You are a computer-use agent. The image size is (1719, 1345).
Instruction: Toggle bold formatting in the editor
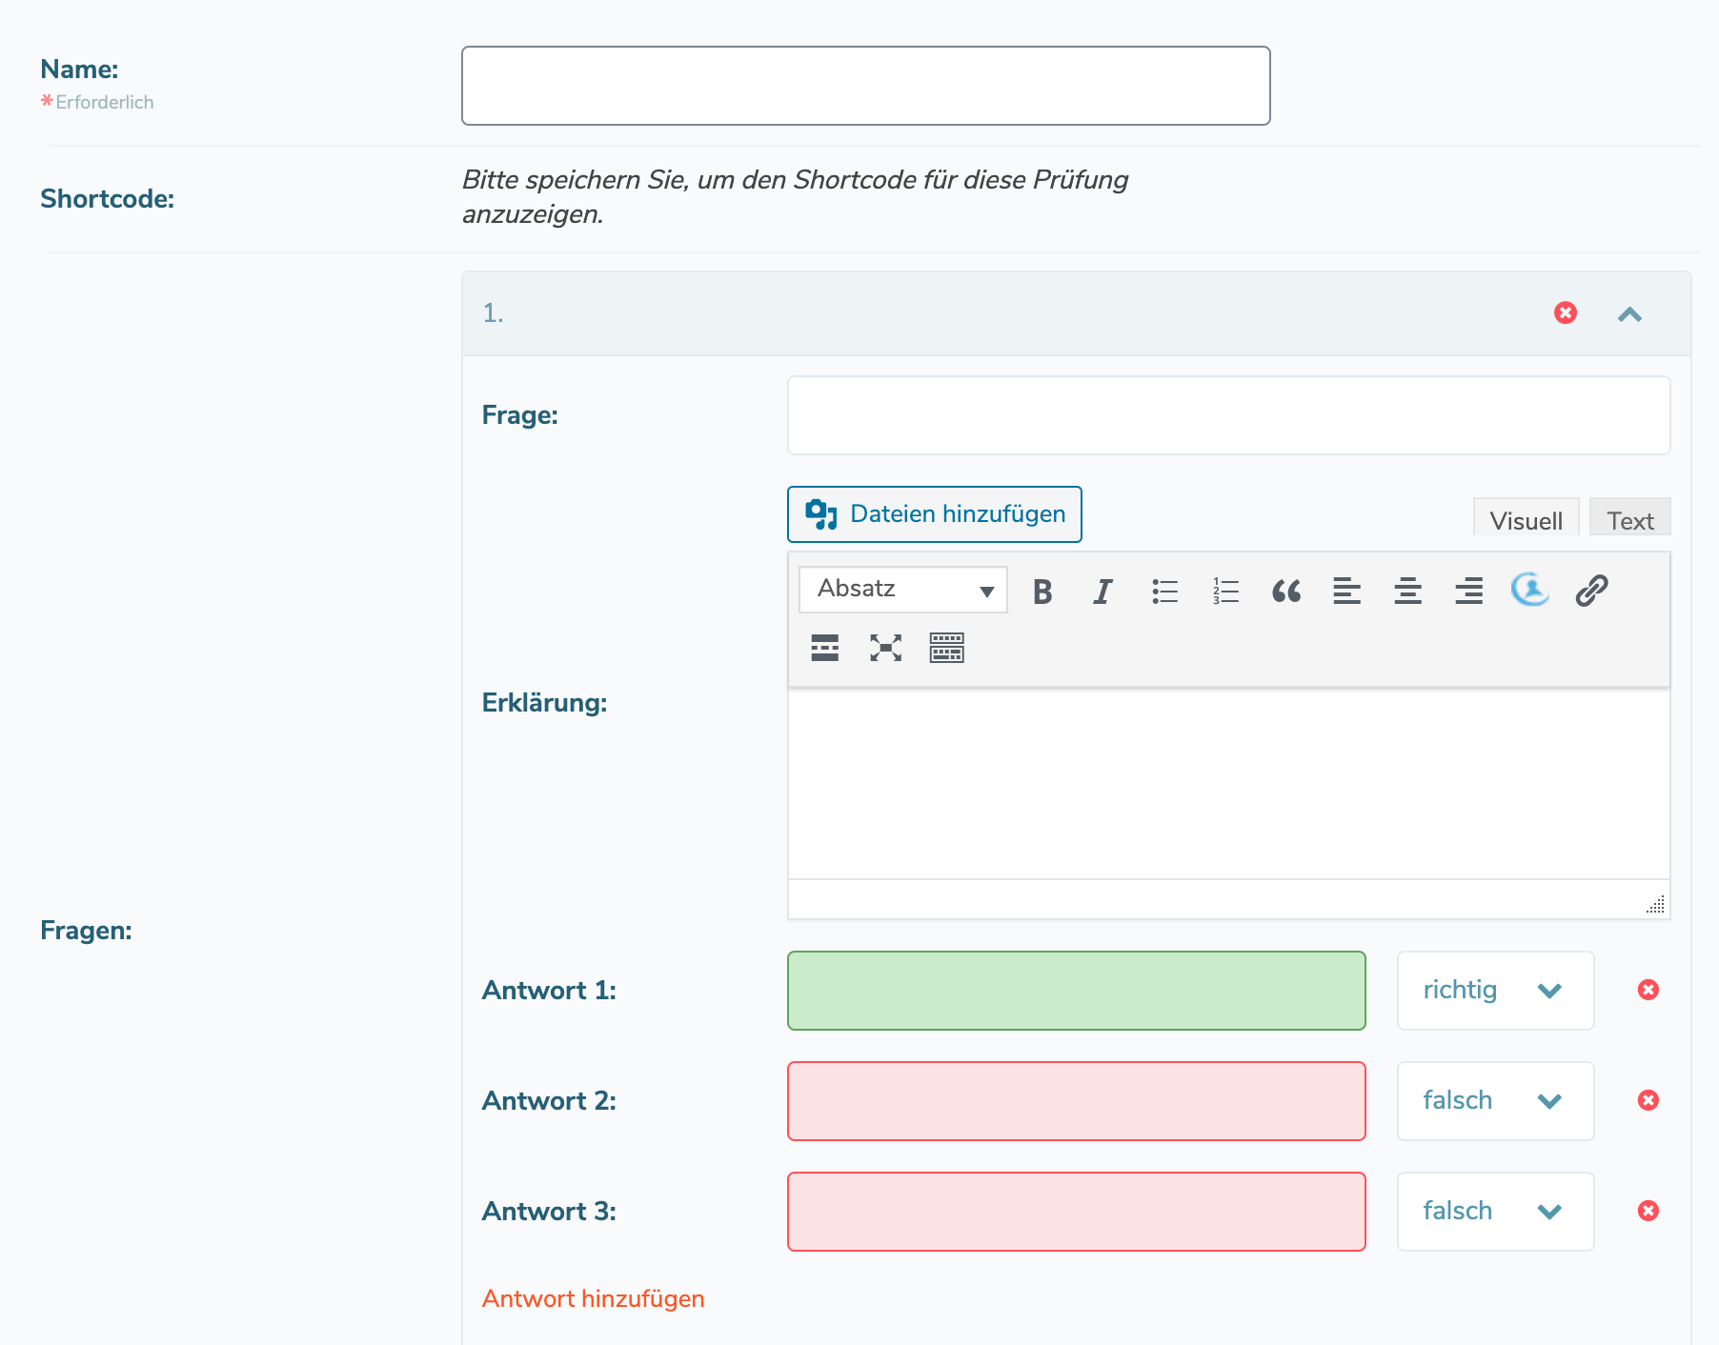pyautogui.click(x=1042, y=592)
